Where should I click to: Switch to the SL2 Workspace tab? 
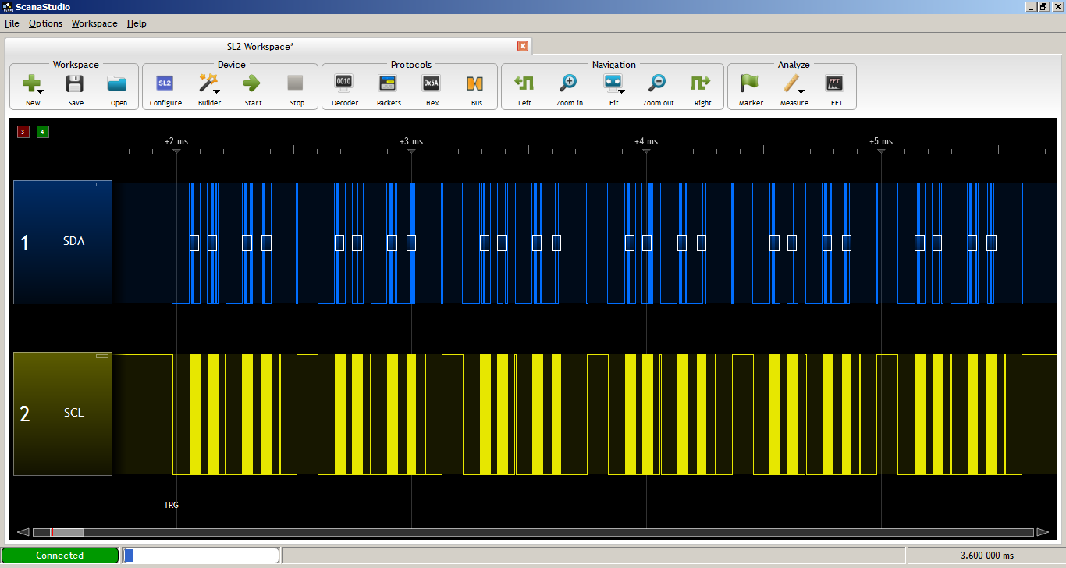(x=259, y=46)
